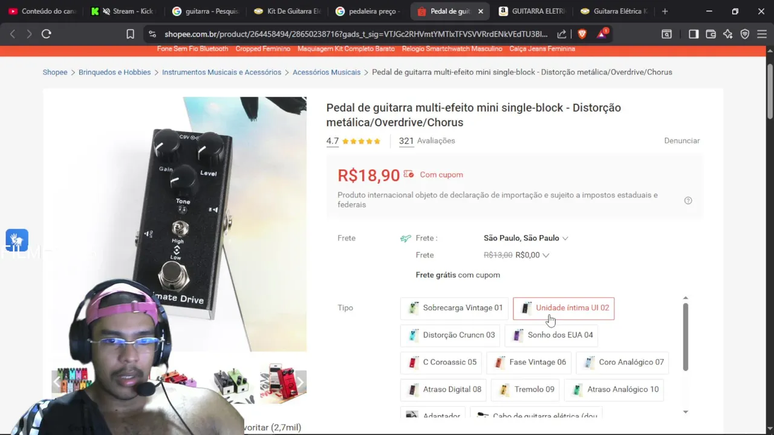Open the pedaleira preço browser tab
Viewport: 774px width, 435px height.
368,11
